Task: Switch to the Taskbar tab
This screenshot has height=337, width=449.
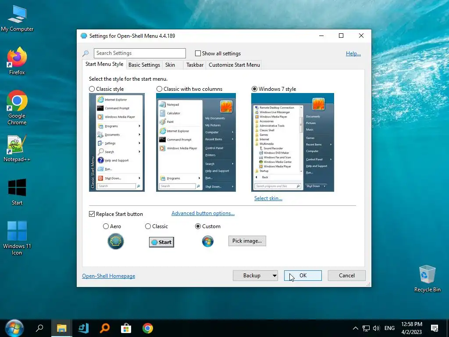Action: [195, 65]
